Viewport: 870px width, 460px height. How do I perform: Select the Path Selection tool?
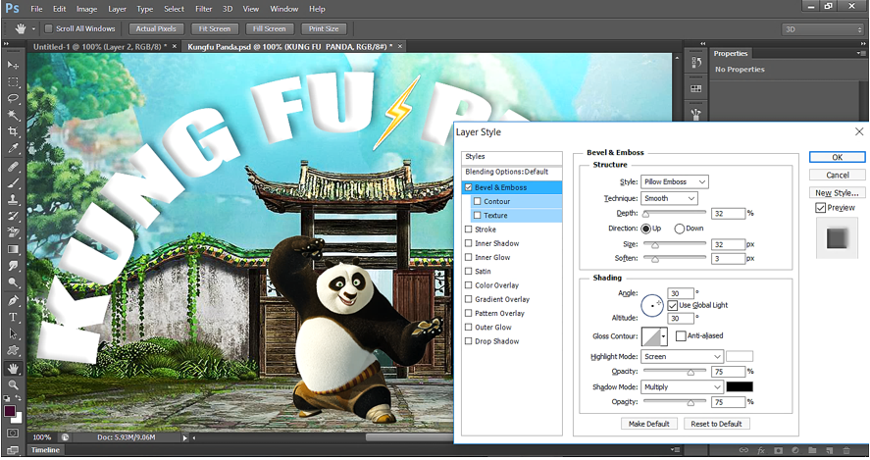[13, 334]
